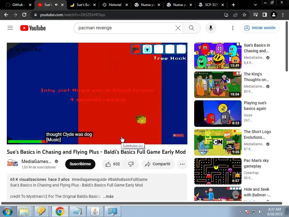Click Iniciar sesión sign-in button
The height and width of the screenshot is (217, 289).
pyautogui.click(x=260, y=28)
